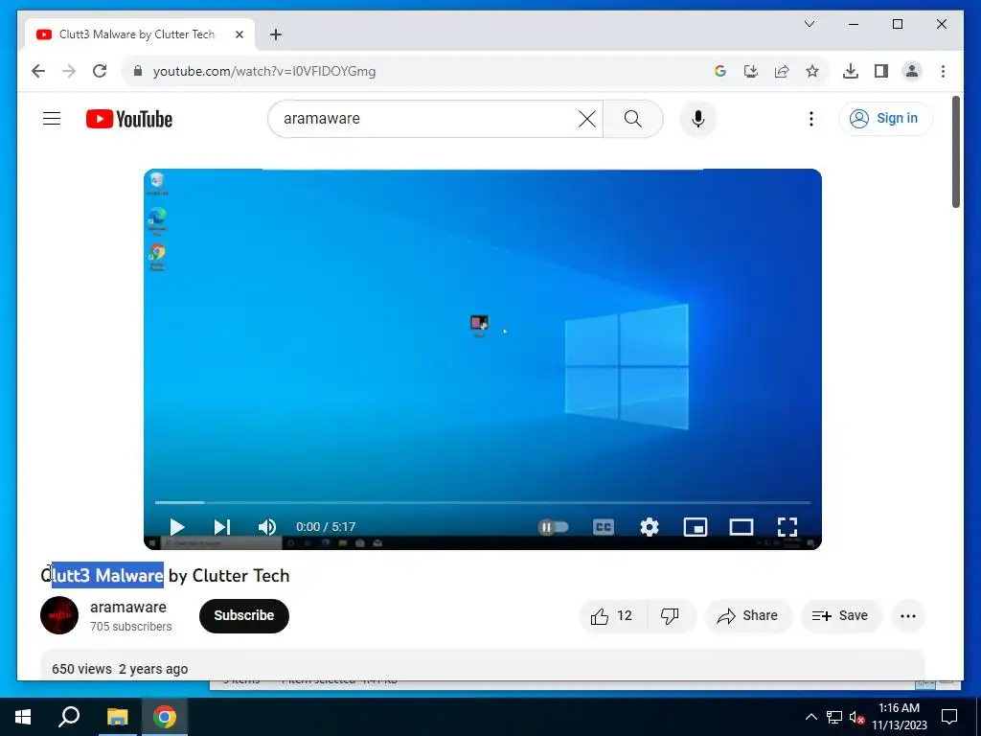Play the video
Screen dimensions: 981x736
177,527
